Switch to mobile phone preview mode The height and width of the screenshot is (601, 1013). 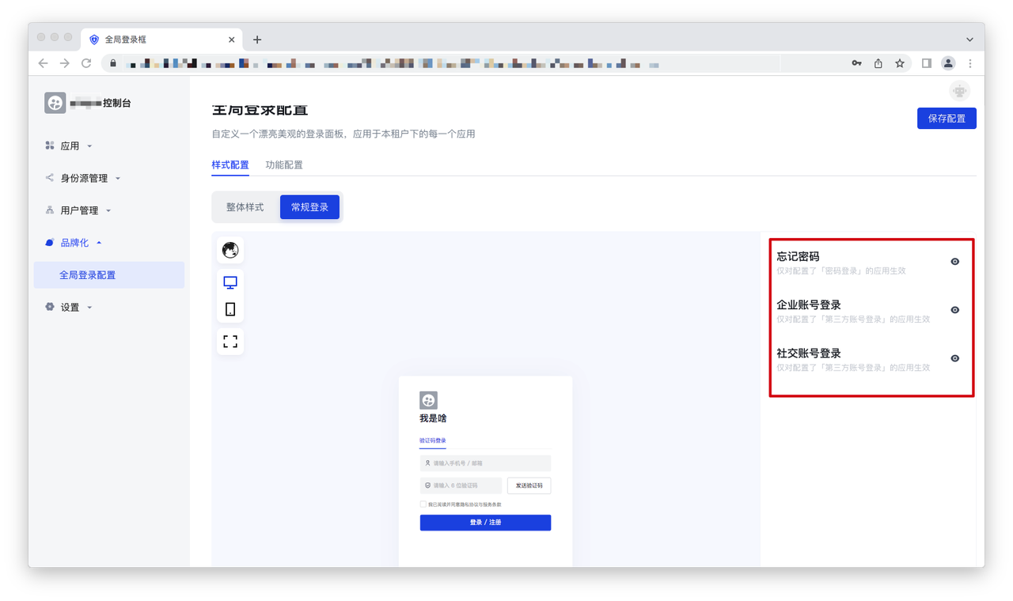230,309
